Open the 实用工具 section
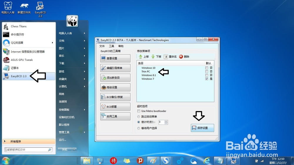The width and height of the screenshot is (294, 165). tap(115, 116)
